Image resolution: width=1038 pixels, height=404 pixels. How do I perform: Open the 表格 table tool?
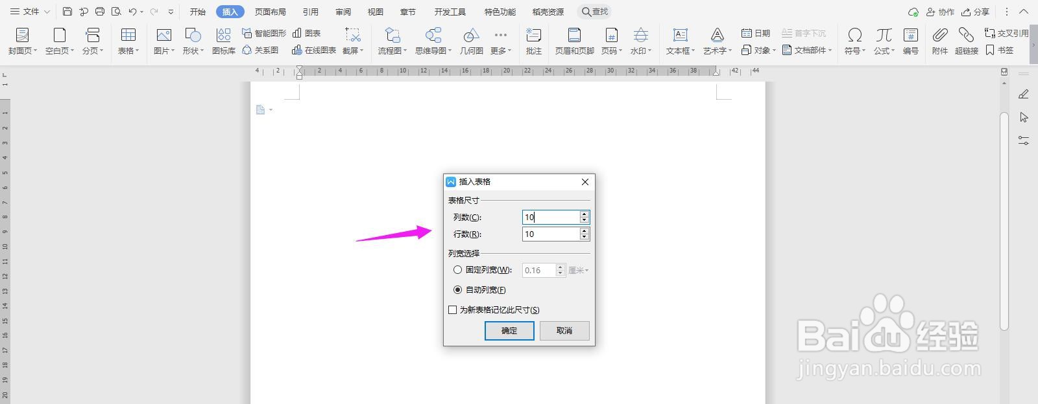(x=128, y=41)
